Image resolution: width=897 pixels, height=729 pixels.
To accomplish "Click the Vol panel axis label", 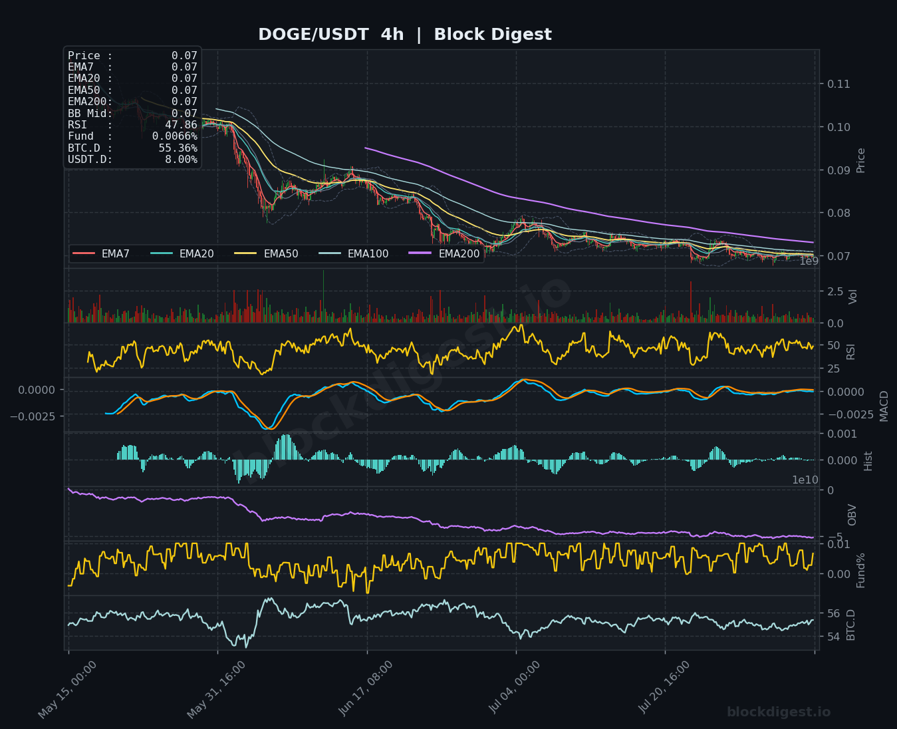I will [x=852, y=296].
